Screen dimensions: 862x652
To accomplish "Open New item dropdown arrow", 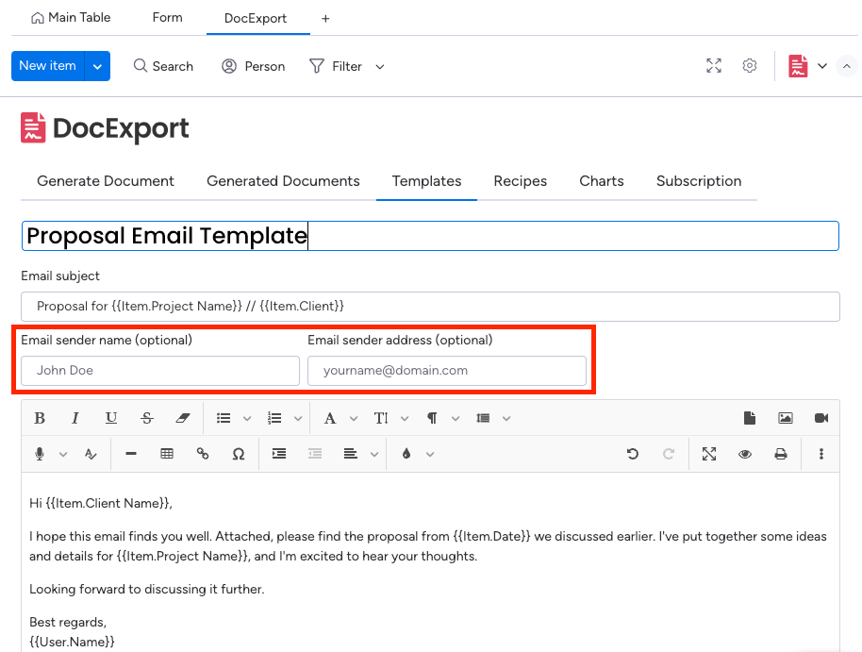I will click(97, 67).
